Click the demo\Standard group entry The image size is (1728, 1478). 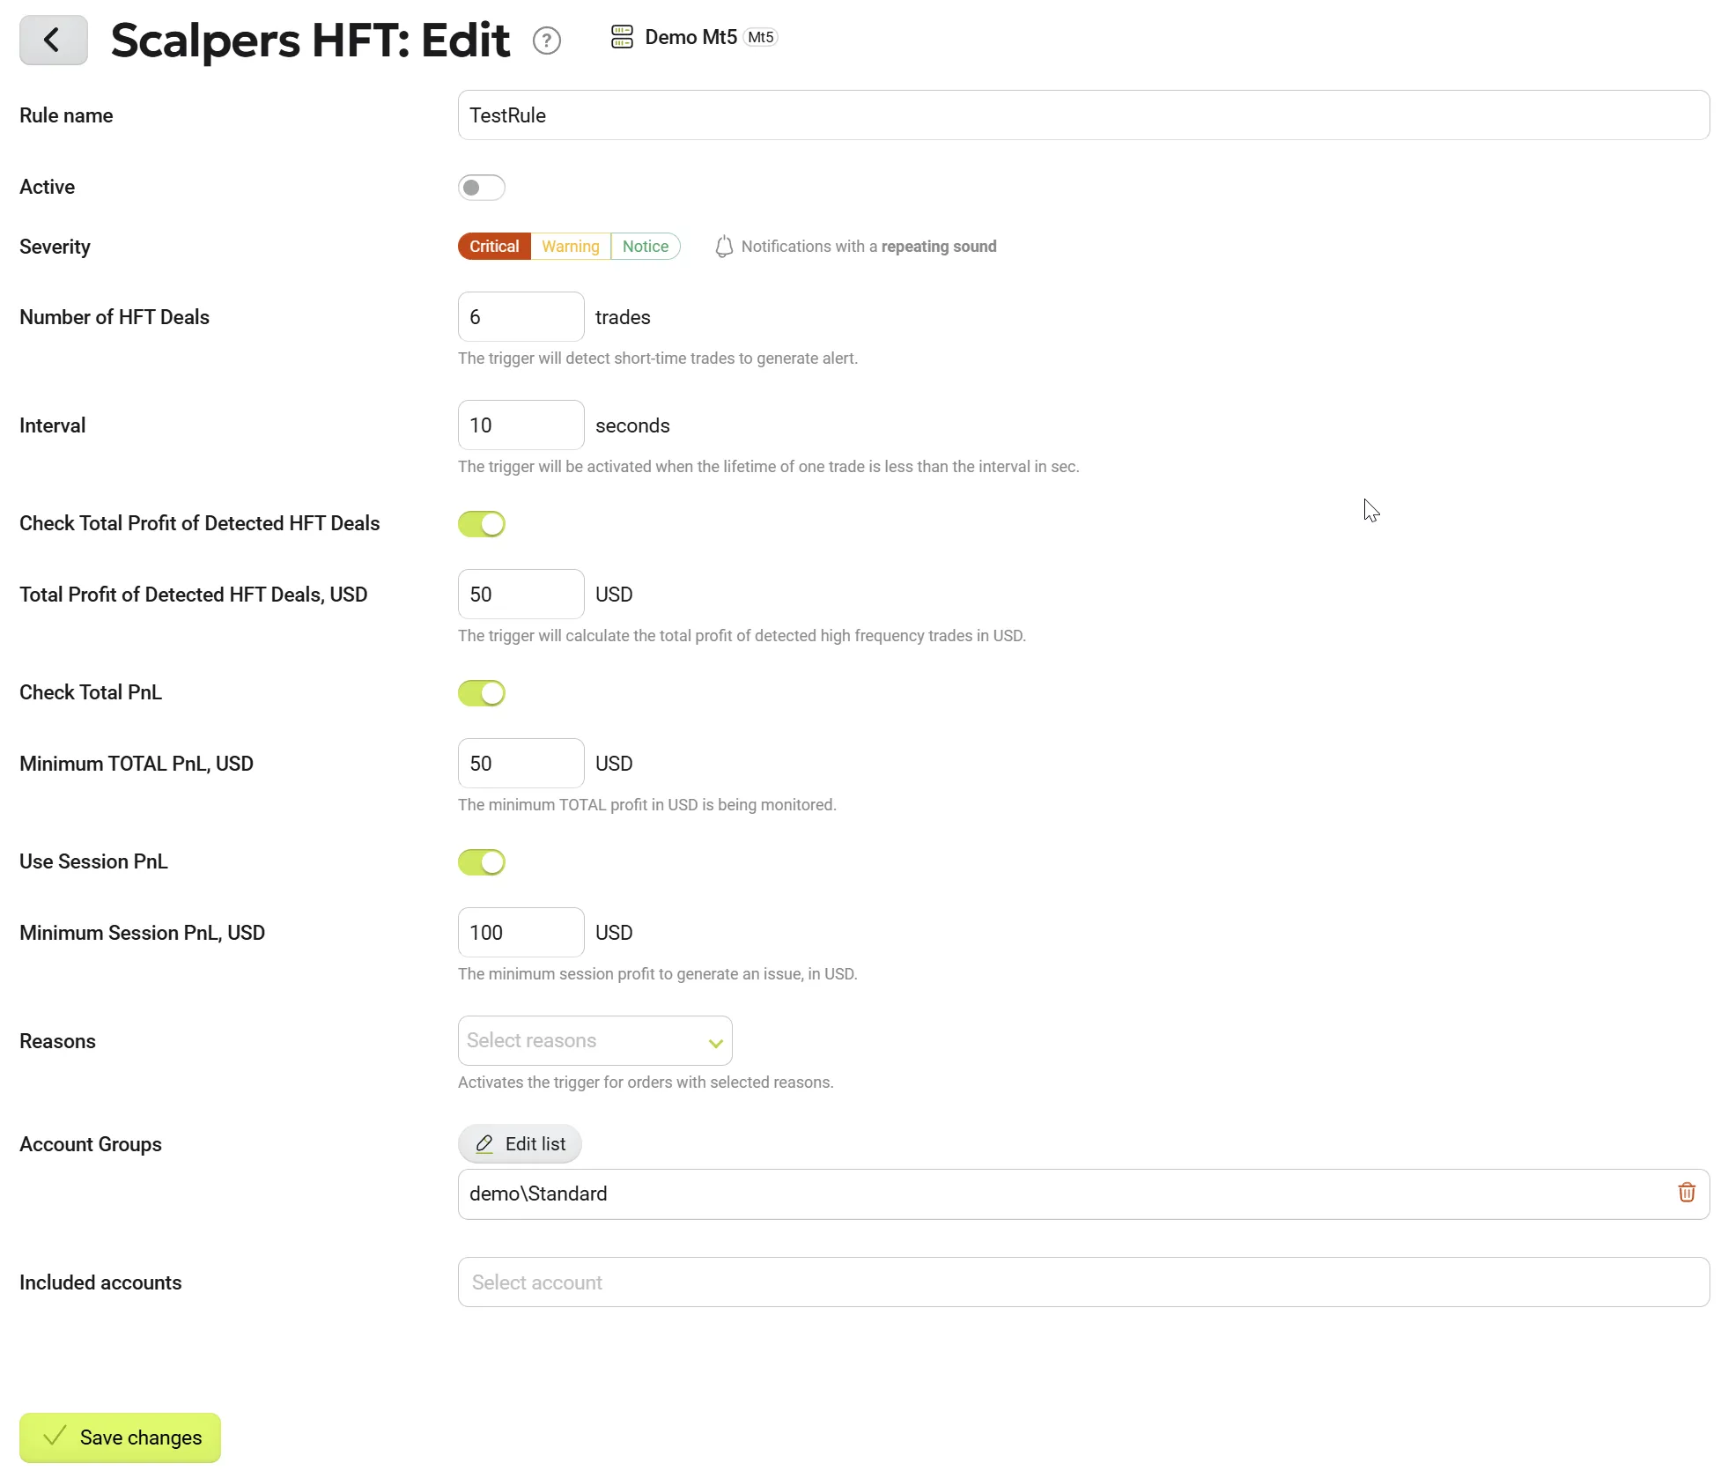point(1083,1194)
